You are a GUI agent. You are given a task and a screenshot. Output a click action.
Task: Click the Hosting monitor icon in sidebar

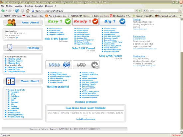pos(10,47)
